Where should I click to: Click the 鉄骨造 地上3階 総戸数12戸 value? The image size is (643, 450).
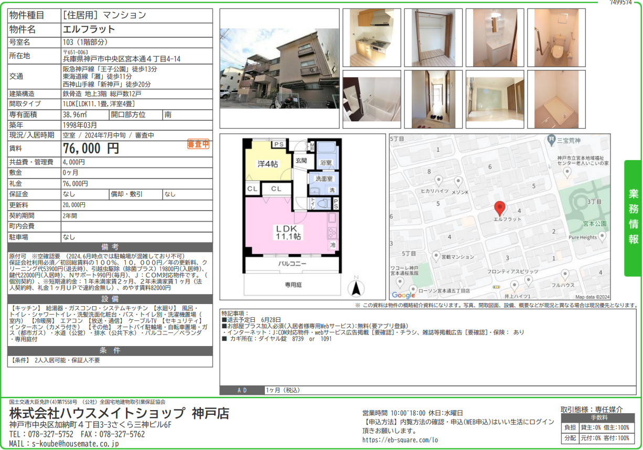tap(101, 94)
